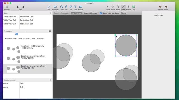Click thumbnail of 122.99% scale step
Image resolution: width=179 pixels, height=100 pixels.
coord(13,59)
